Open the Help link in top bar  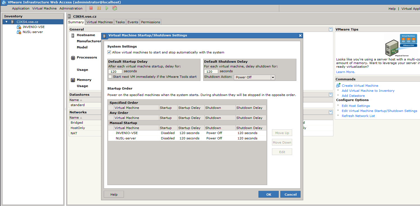(392, 9)
